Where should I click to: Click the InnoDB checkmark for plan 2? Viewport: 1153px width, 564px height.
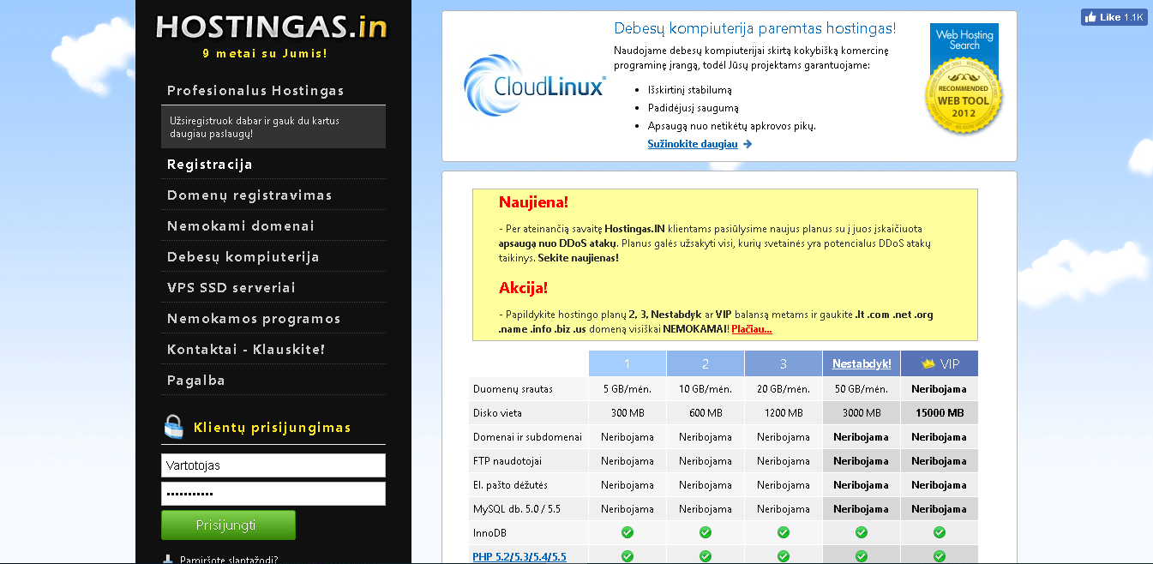click(706, 533)
